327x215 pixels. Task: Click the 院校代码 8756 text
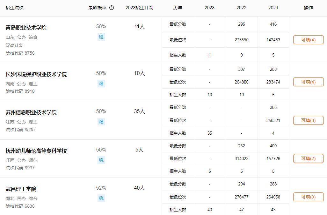click(x=20, y=53)
